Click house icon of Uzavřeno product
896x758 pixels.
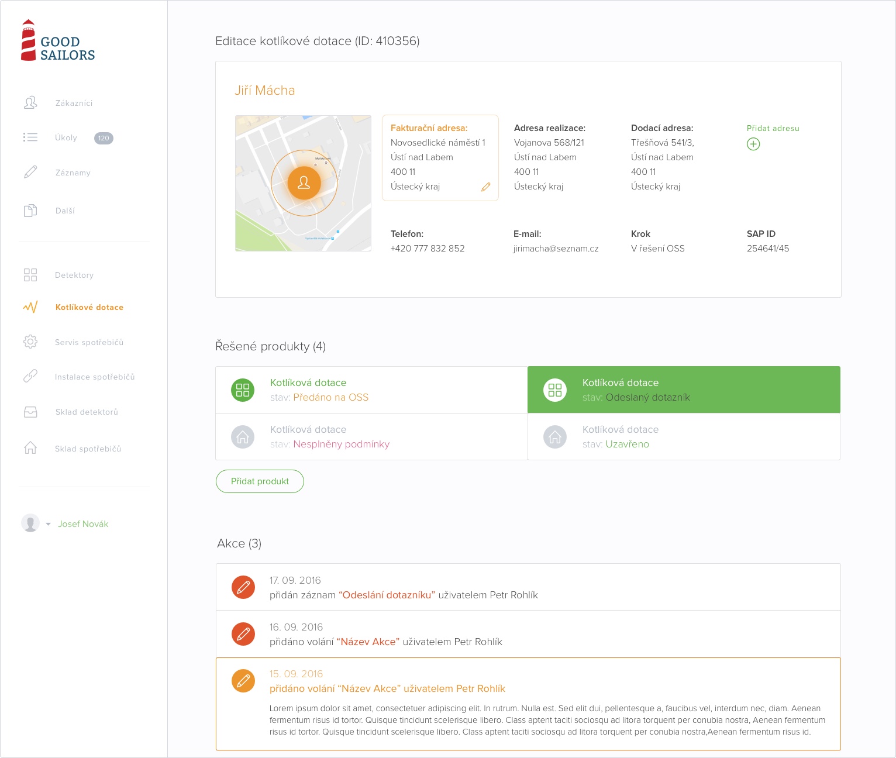point(555,436)
